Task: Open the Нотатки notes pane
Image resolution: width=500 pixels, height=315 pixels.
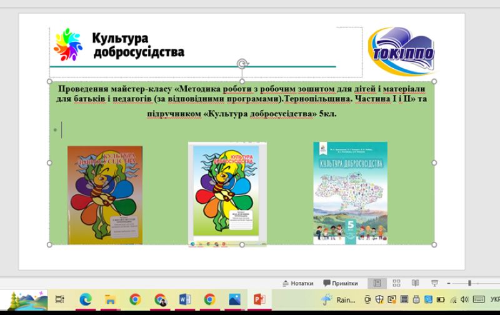Action: click(x=298, y=283)
